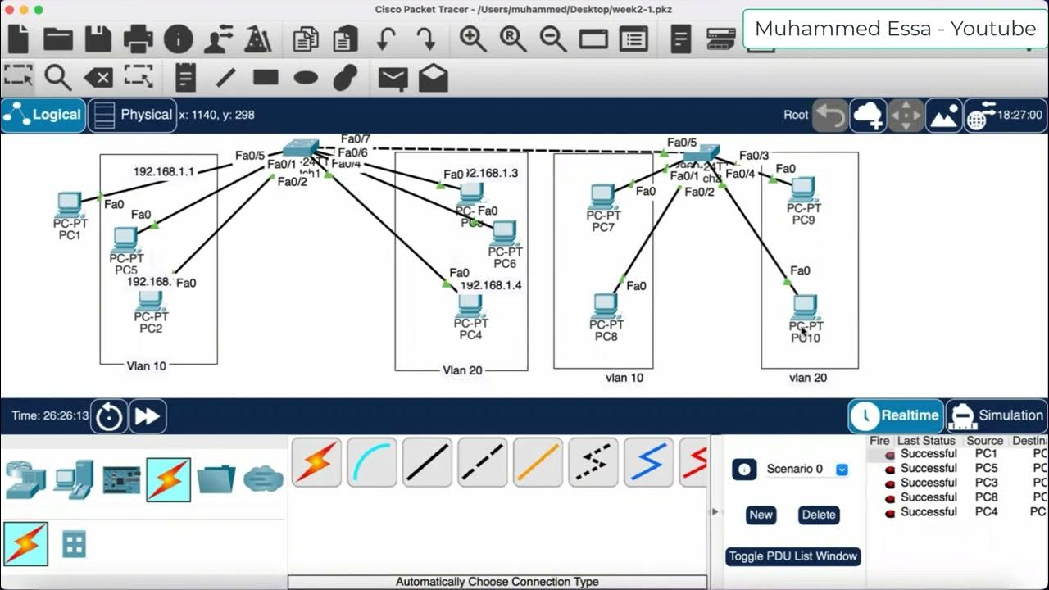This screenshot has width=1049, height=590.
Task: Zoom in with the plus magnifier
Action: [x=473, y=39]
